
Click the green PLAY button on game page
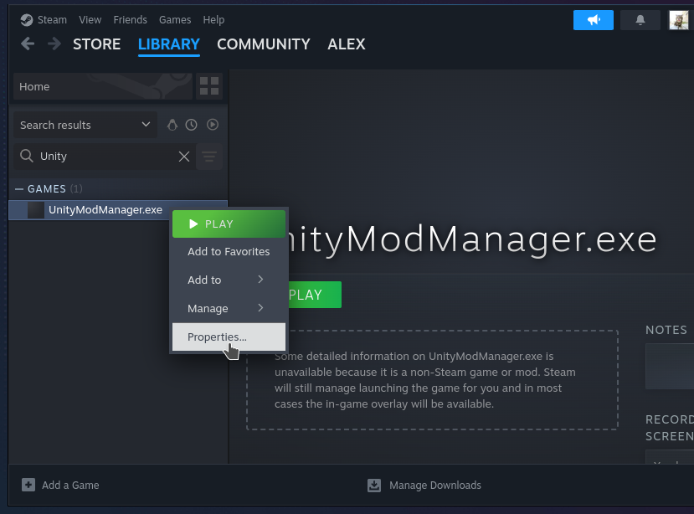tap(314, 295)
